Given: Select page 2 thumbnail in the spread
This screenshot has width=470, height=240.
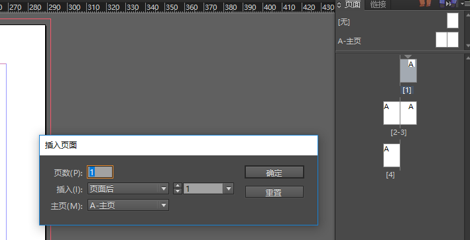Looking at the screenshot, I should (392, 113).
